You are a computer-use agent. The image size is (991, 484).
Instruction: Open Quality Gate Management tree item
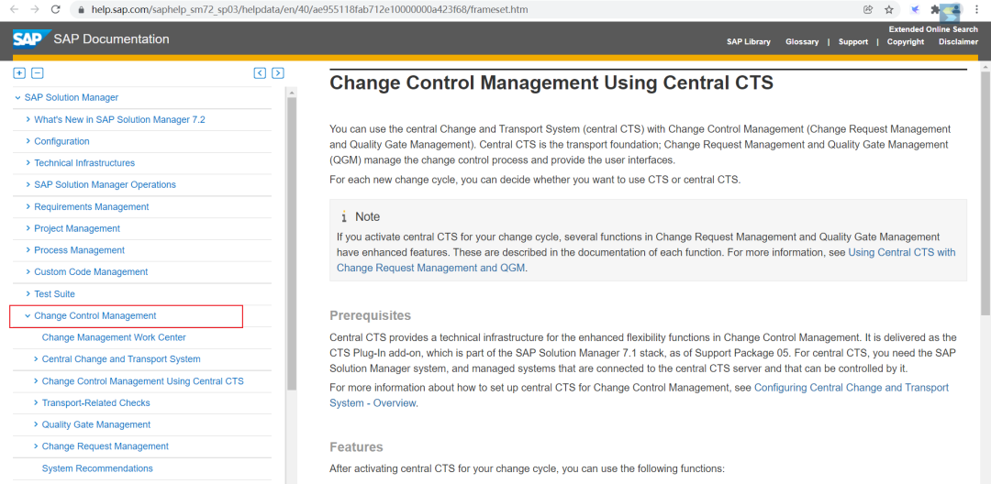coord(96,424)
